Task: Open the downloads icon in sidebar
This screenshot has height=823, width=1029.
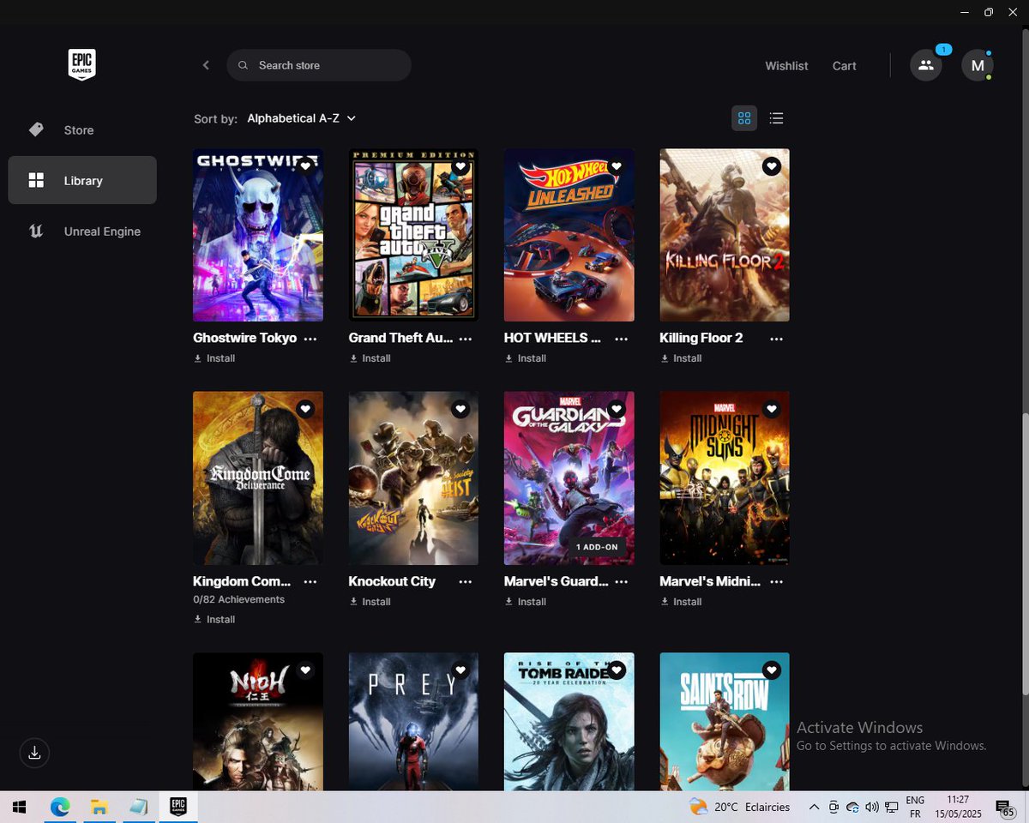Action: (34, 753)
